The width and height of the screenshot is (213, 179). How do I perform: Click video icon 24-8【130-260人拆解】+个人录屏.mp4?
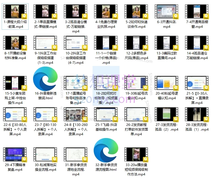[x=76, y=114]
